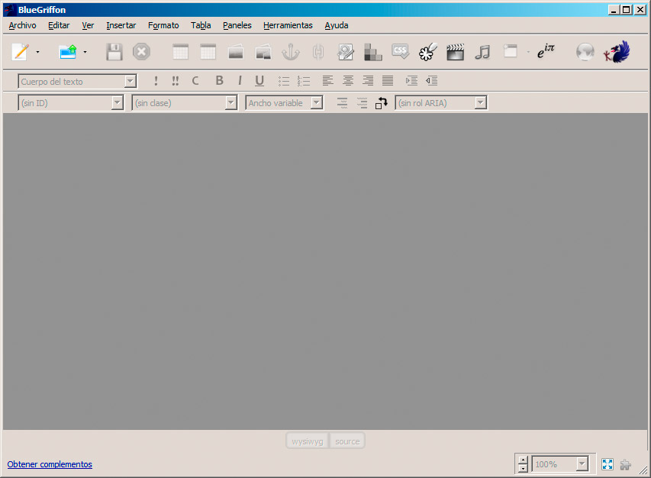Toggle the bulleted list
This screenshot has height=478, width=651.
click(284, 81)
